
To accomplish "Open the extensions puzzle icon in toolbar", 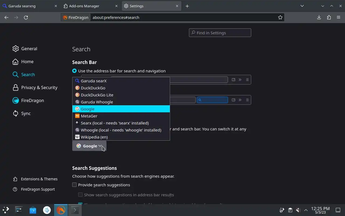I will [x=329, y=17].
